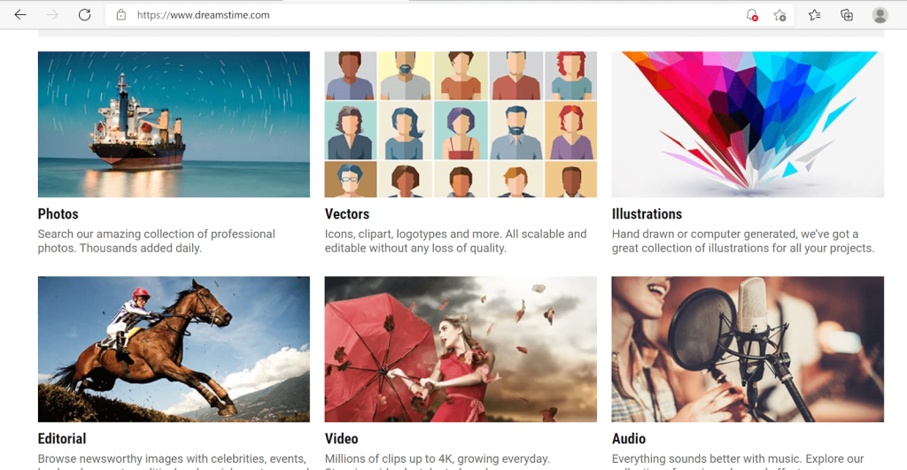The height and width of the screenshot is (470, 907).
Task: Open the Illustrations heading link
Action: click(x=647, y=214)
